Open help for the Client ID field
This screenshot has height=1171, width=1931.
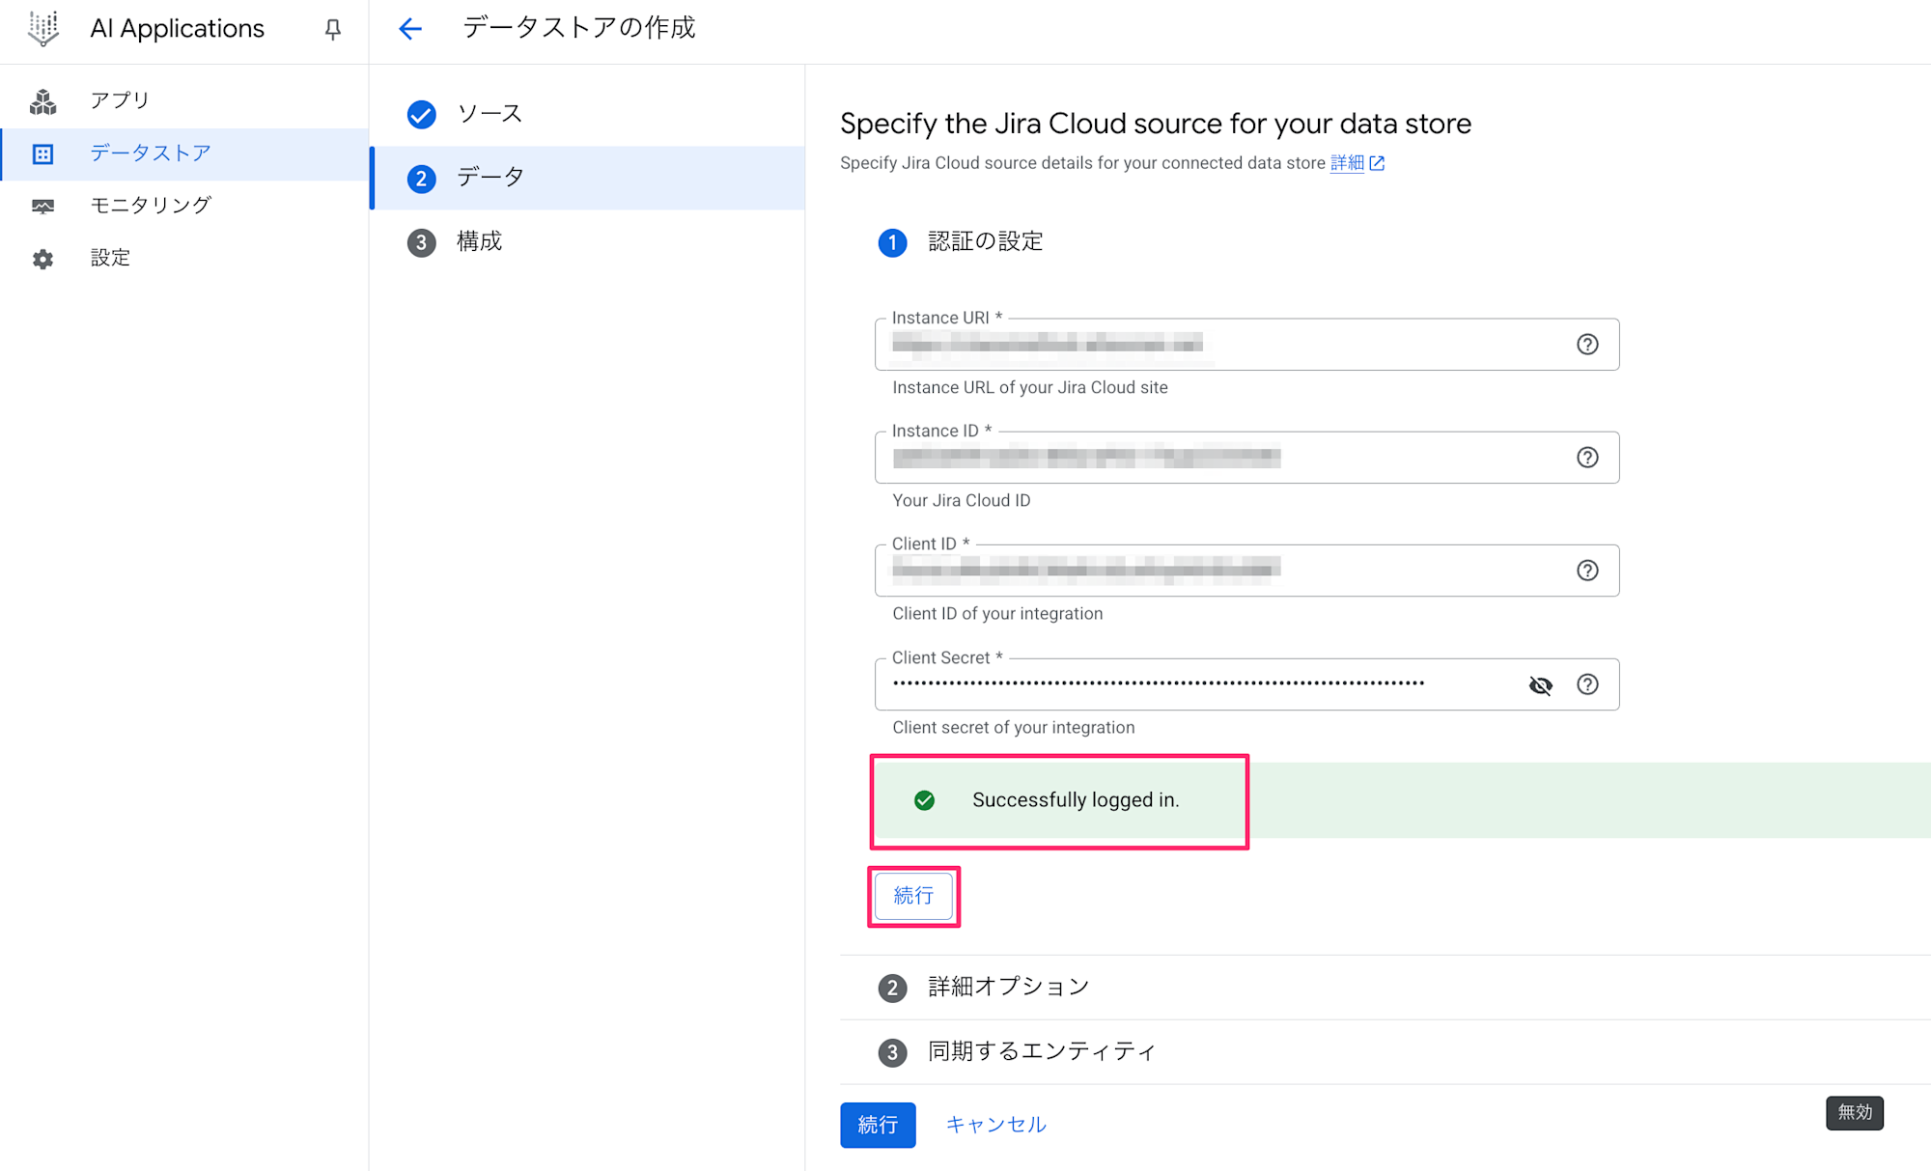[1587, 571]
